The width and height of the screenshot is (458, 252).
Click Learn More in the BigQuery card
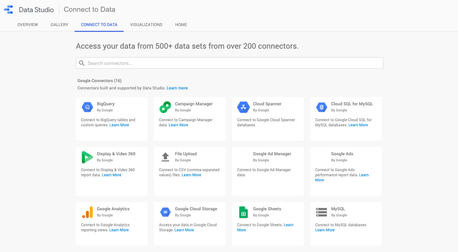[x=119, y=125]
